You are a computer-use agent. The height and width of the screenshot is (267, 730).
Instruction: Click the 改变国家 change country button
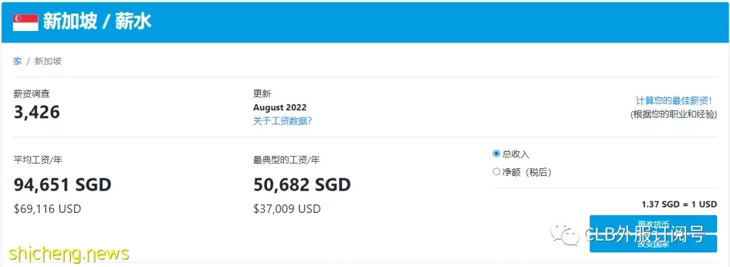pos(653,244)
